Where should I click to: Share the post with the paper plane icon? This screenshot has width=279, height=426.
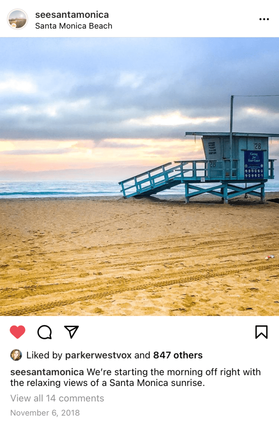point(72,332)
